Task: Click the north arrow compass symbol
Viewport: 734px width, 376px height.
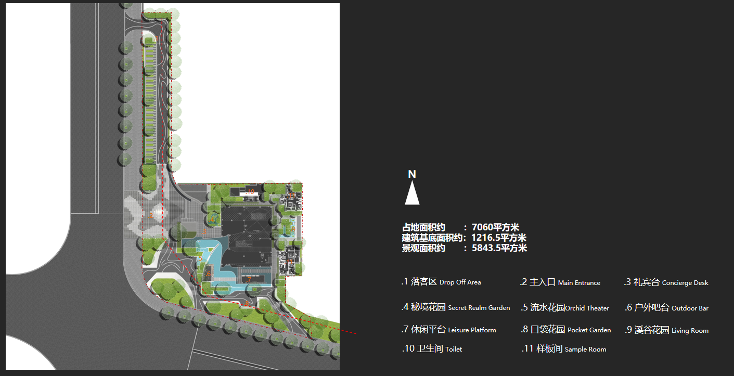Action: pyautogui.click(x=412, y=193)
